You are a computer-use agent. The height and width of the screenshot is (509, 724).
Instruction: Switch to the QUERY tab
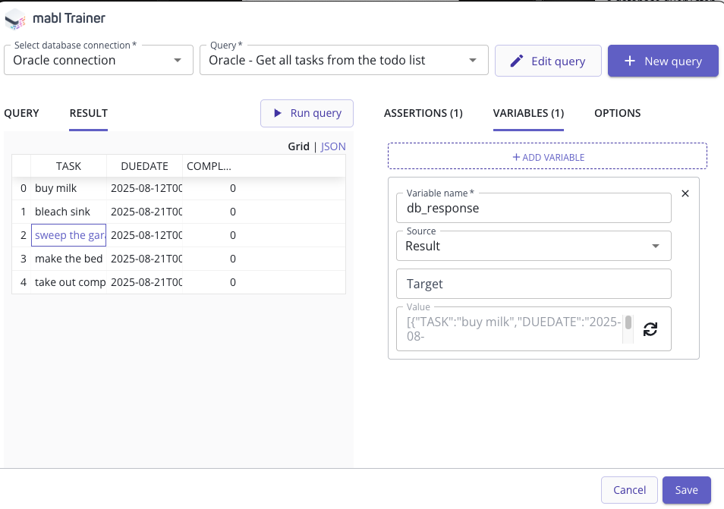coord(21,113)
